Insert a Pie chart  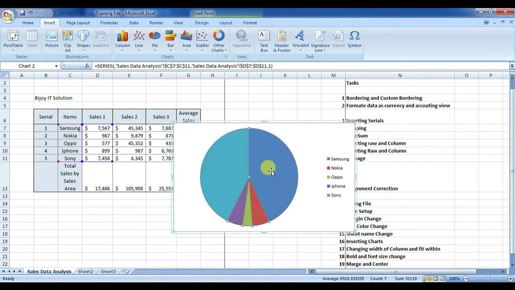[x=154, y=41]
